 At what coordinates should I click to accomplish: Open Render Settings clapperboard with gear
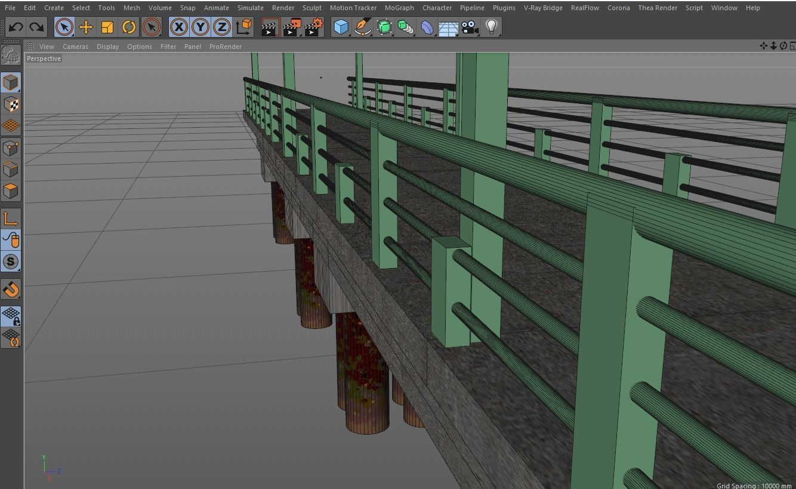[x=314, y=27]
